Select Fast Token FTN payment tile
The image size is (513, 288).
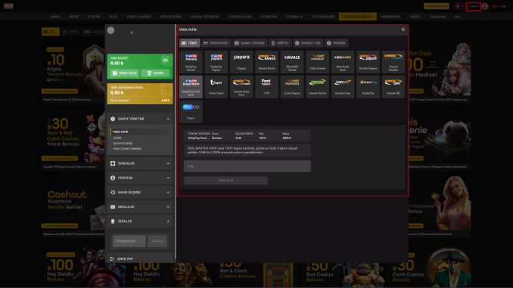click(266, 87)
